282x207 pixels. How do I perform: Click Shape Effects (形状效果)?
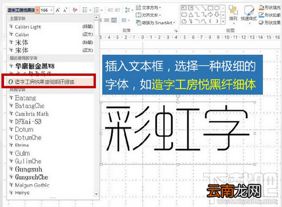click(x=270, y=23)
